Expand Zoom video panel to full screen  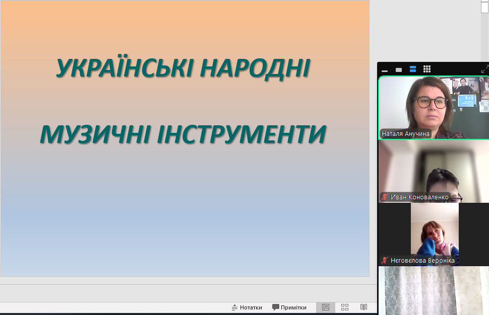(x=484, y=69)
